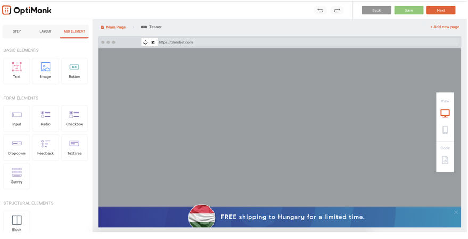Screen dimensions: 468x239
Task: Toggle the hidden-eye icon in address bar
Action: point(153,42)
